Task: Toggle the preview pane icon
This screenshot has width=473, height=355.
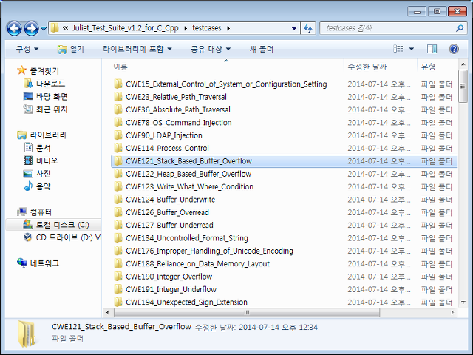Action: pos(432,49)
